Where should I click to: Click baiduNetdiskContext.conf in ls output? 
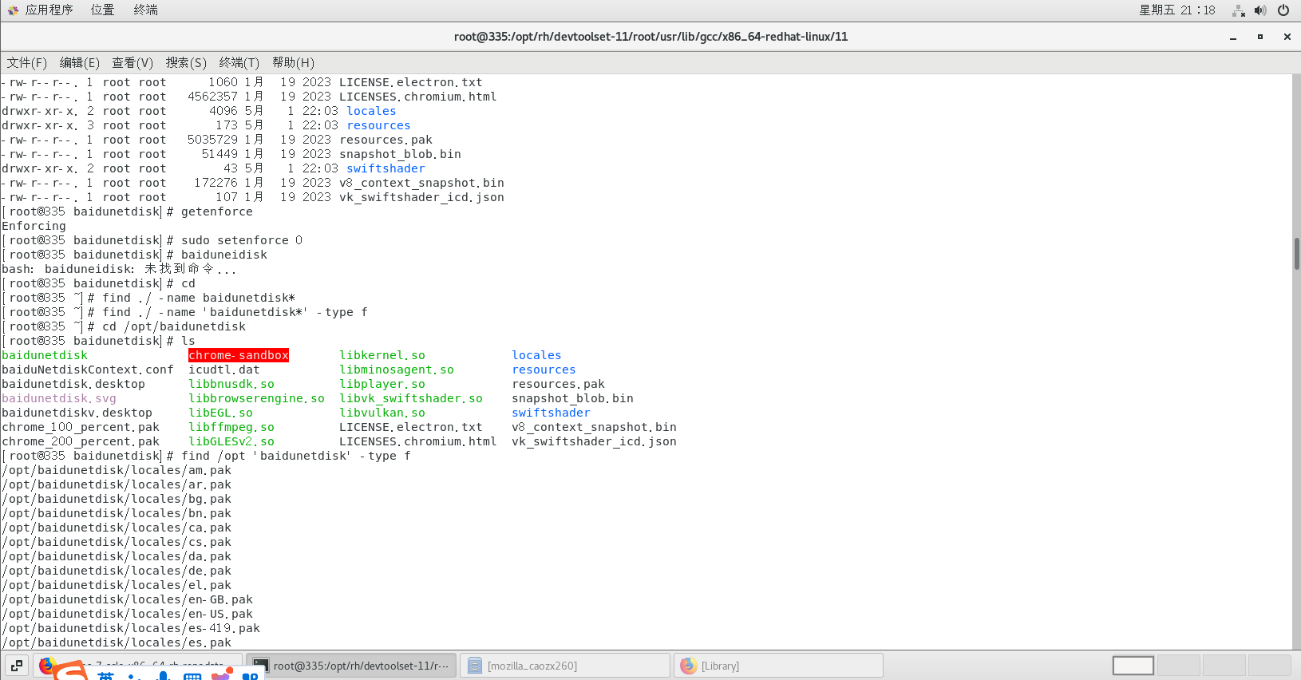click(88, 370)
